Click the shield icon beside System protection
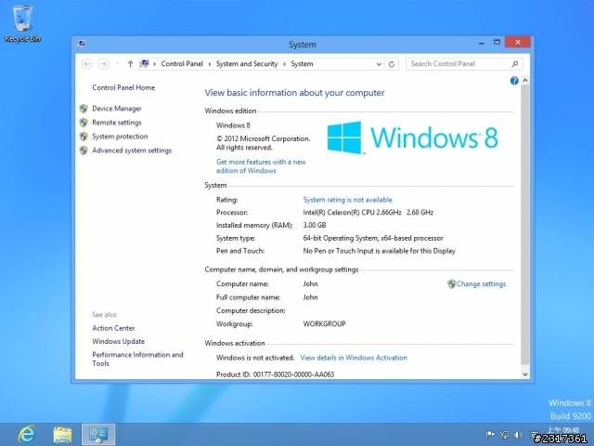Image resolution: width=594 pixels, height=446 pixels. [x=84, y=137]
